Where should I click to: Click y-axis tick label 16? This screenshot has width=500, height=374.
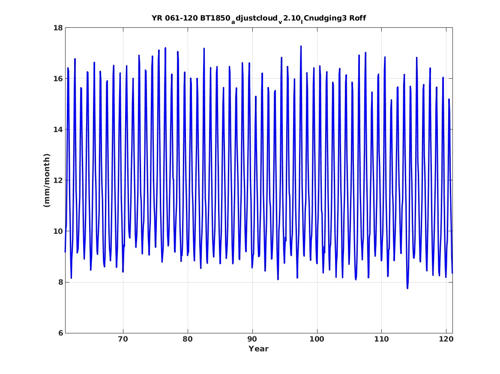click(58, 79)
